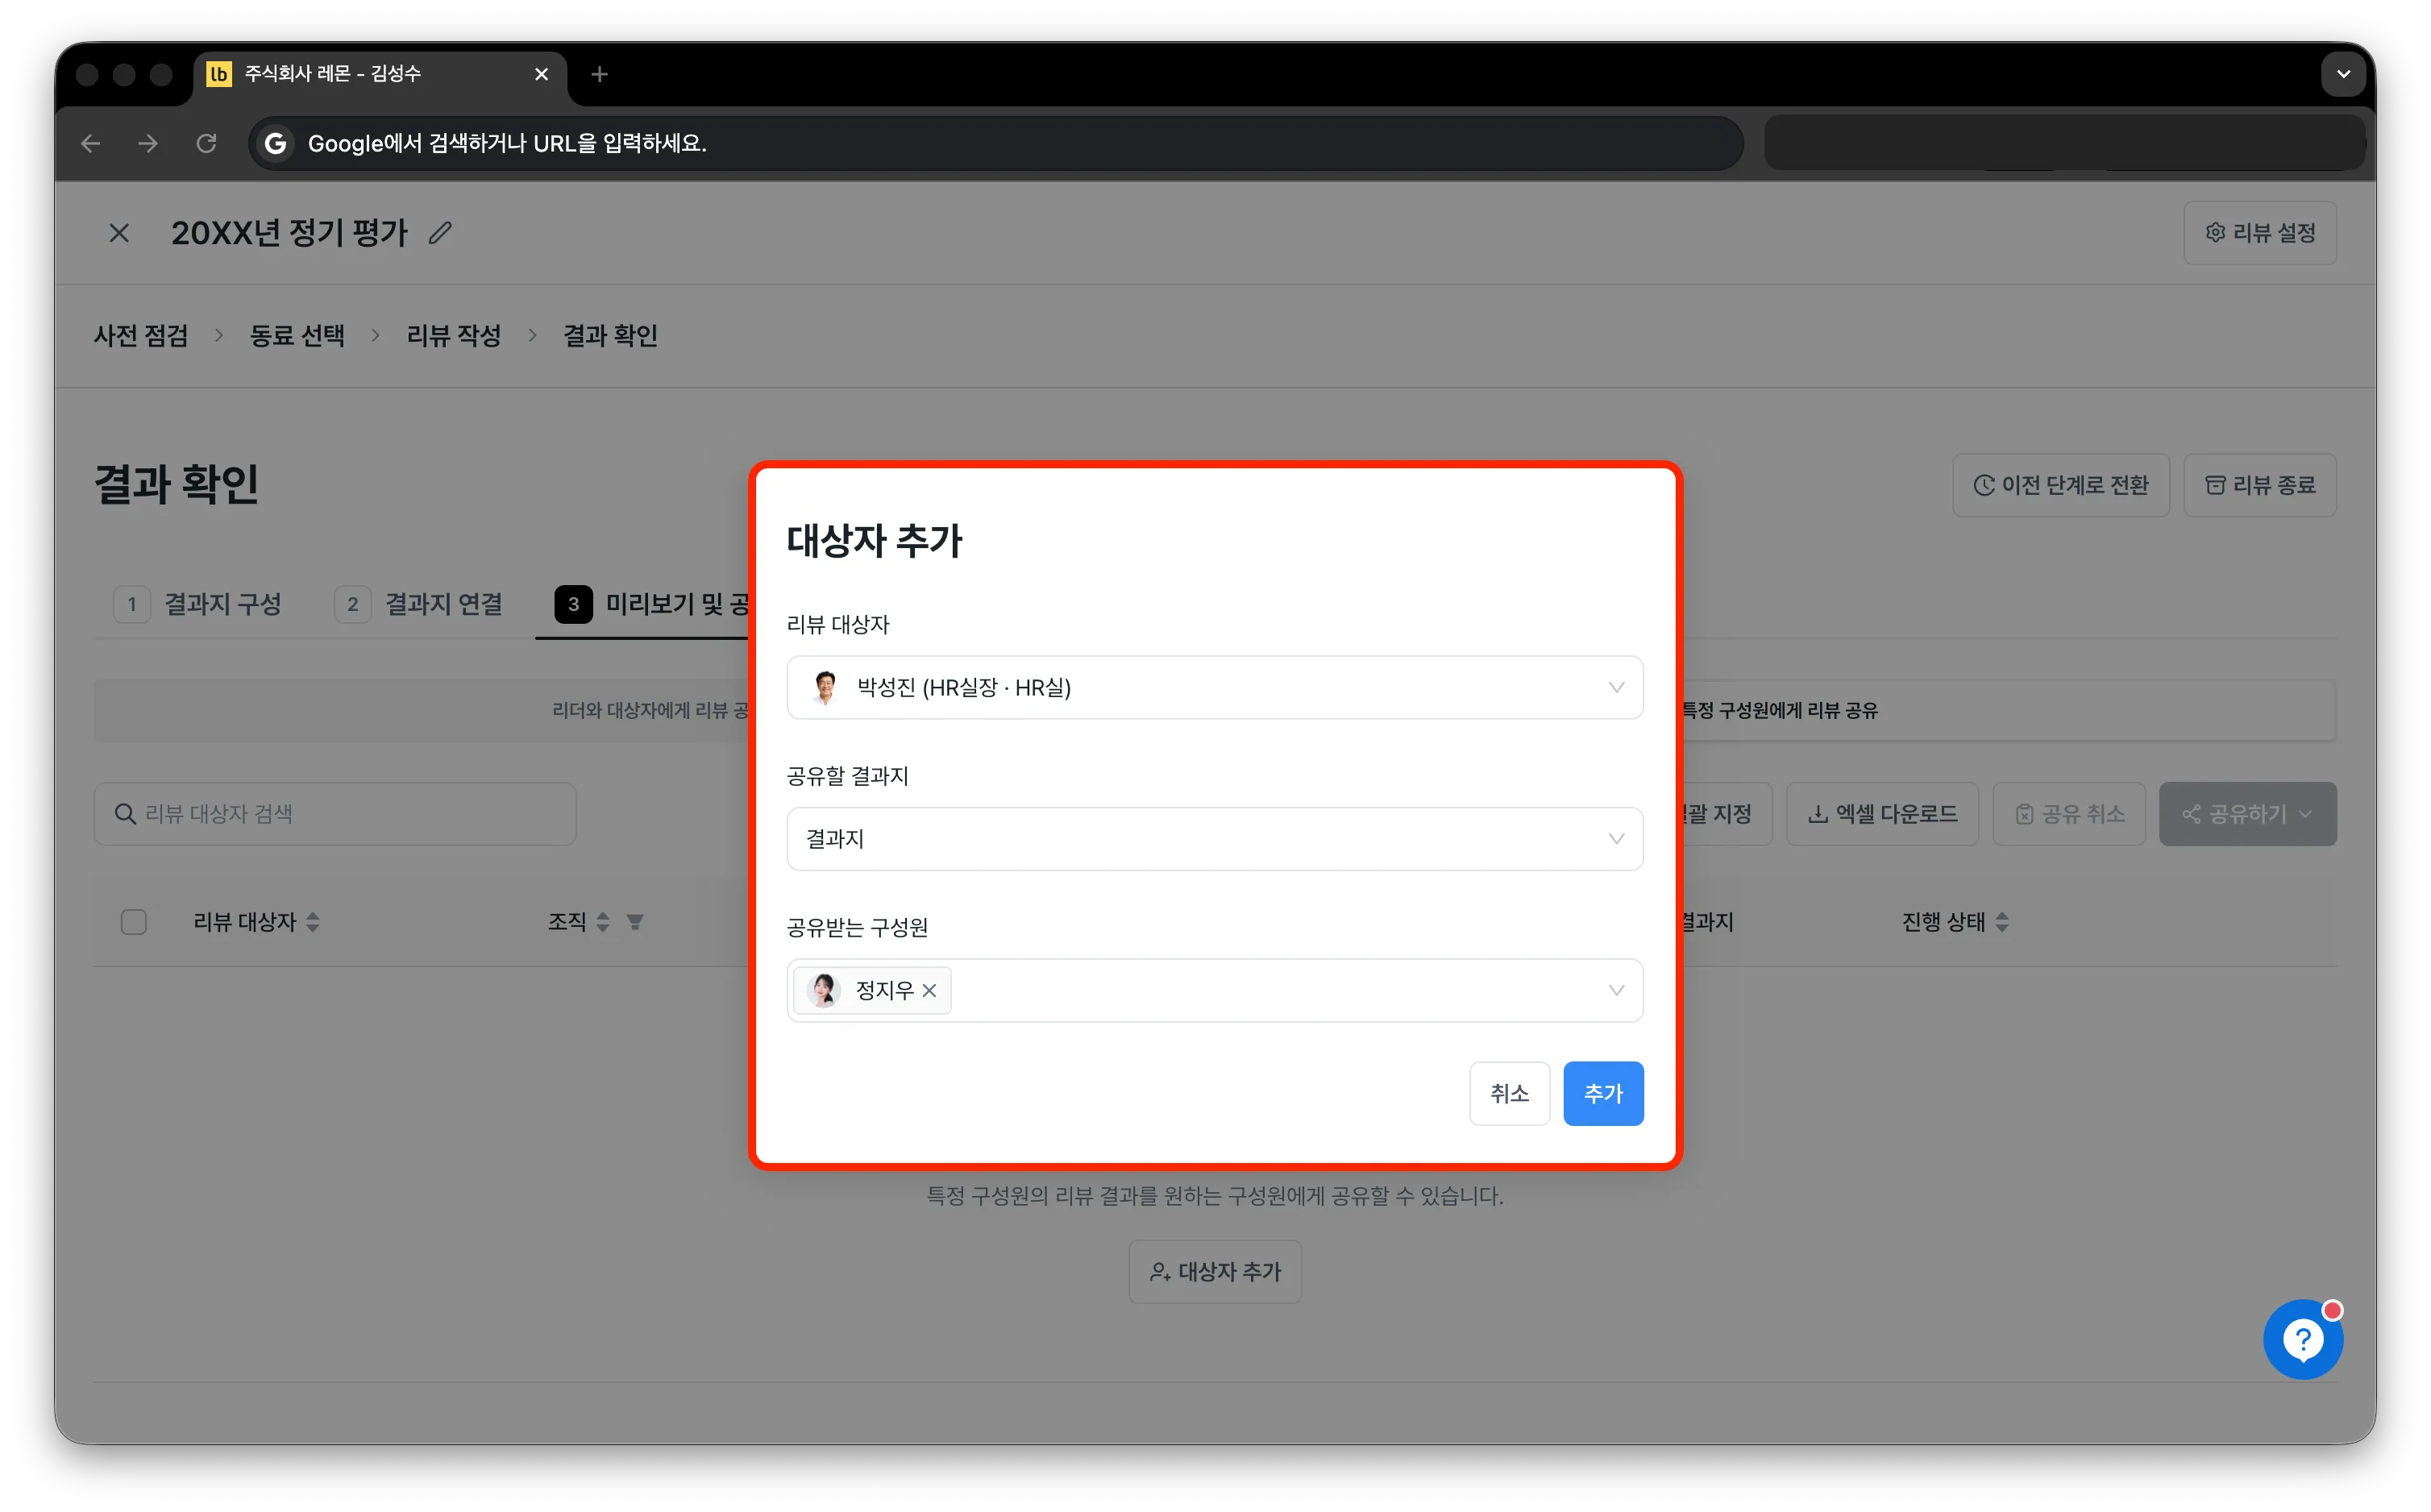The height and width of the screenshot is (1512, 2431).
Task: Go to the 동료 선택 stage
Action: pyautogui.click(x=297, y=335)
